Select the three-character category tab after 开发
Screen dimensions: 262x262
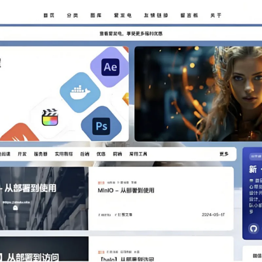(41, 154)
